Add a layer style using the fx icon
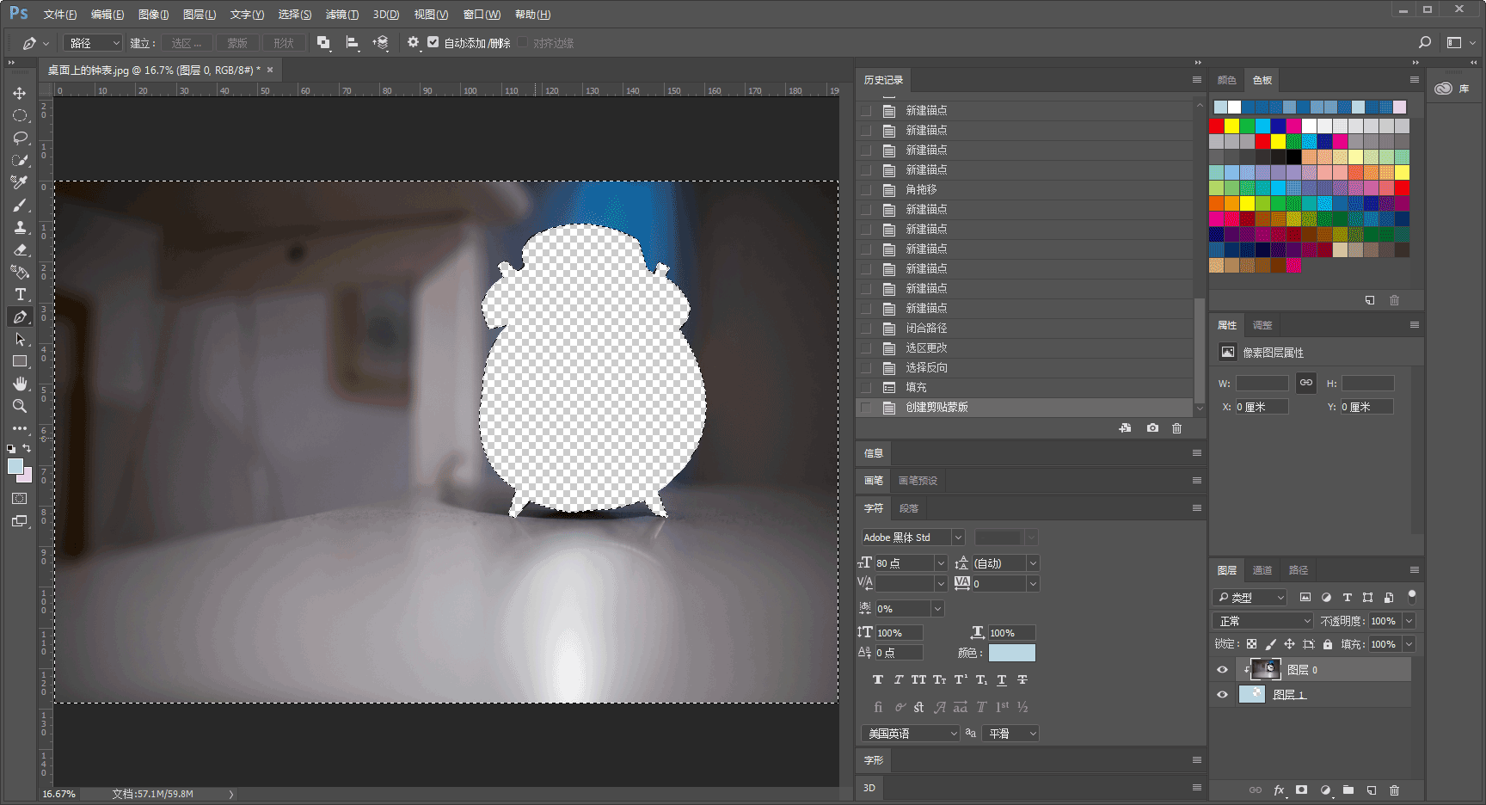 click(x=1279, y=790)
